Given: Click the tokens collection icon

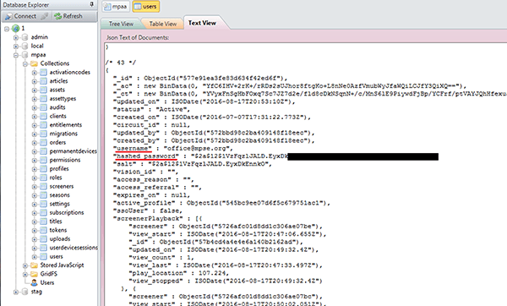Looking at the screenshot, I should (43, 230).
